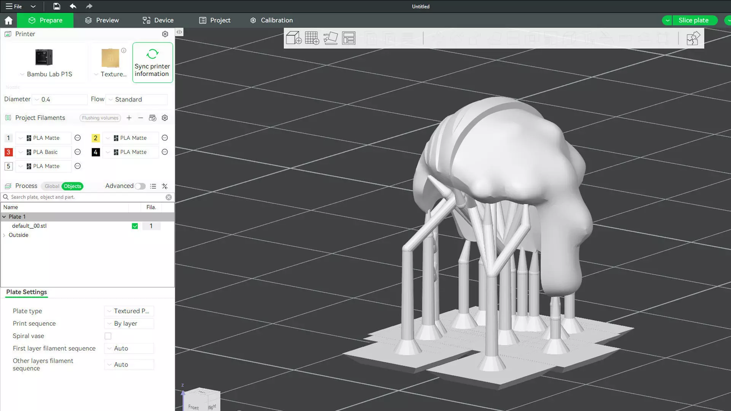
Task: Uncheck the default_00.stl printable checkbox
Action: click(x=135, y=226)
